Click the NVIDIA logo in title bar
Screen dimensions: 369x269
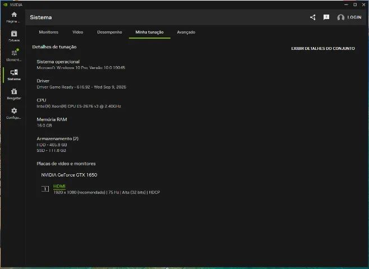[x=5, y=4]
